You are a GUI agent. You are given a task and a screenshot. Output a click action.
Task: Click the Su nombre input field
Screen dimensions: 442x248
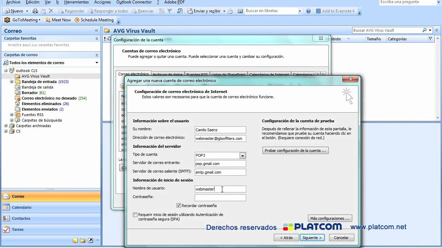click(x=220, y=130)
